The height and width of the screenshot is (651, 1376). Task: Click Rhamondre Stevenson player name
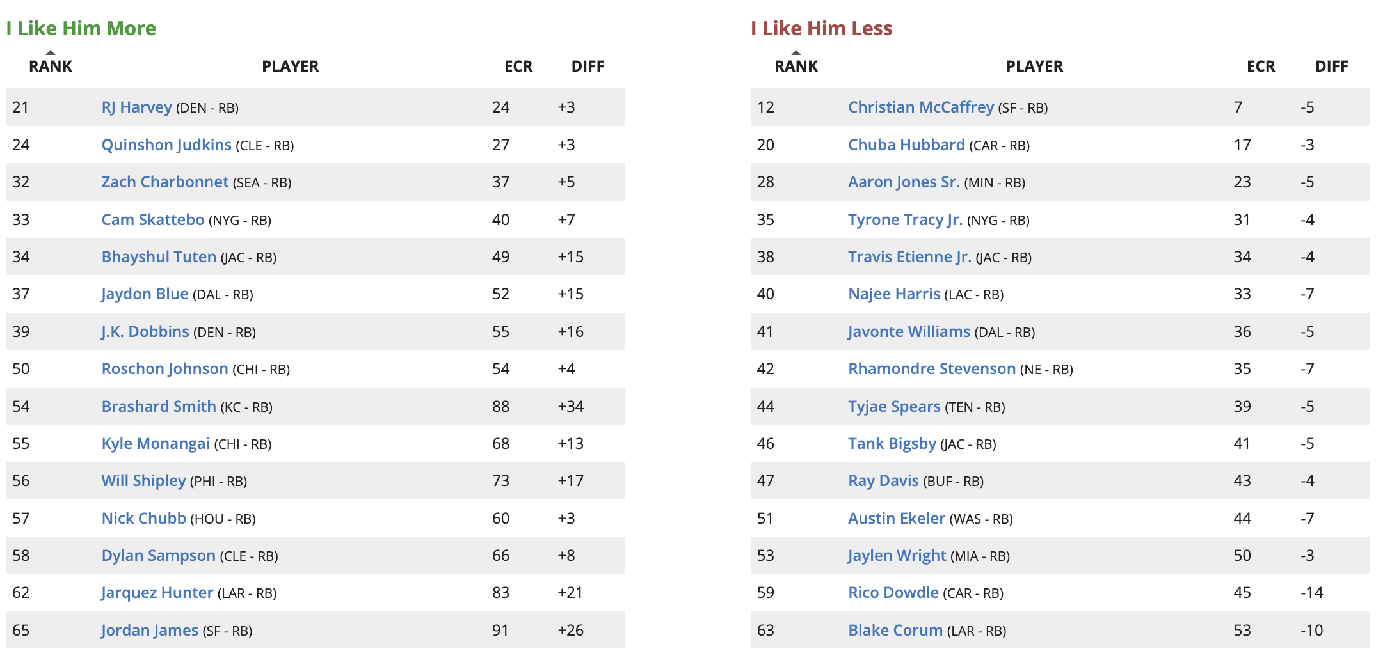coord(932,368)
